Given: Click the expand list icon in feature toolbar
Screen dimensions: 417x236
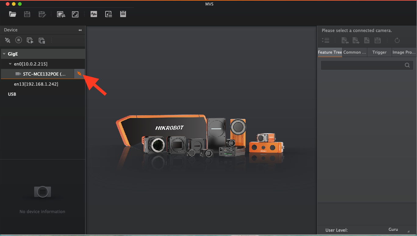Looking at the screenshot, I should point(325,40).
